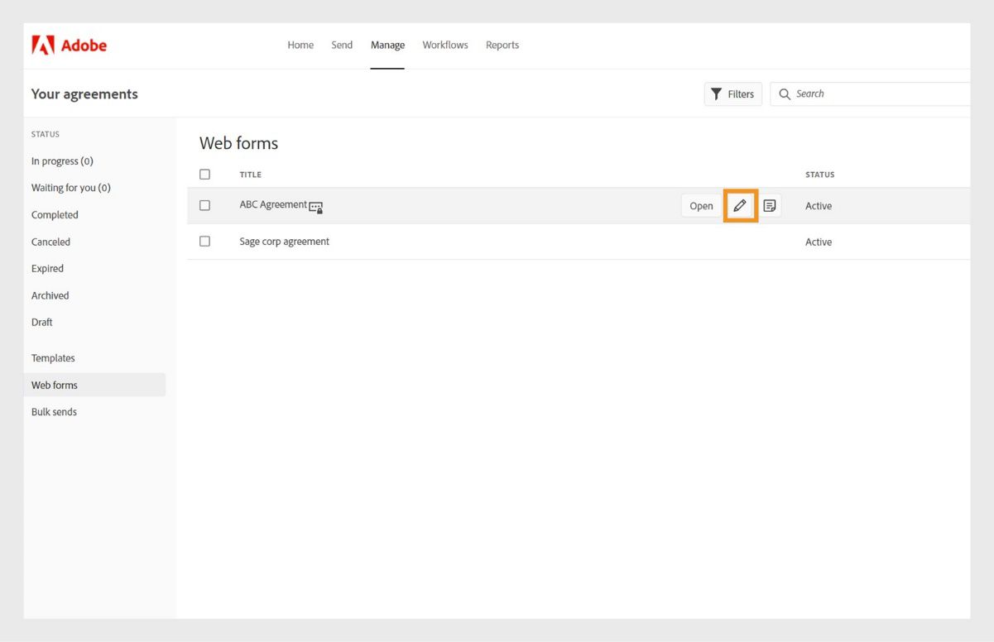Open the Reports section
Screen dimensions: 994x642
click(x=502, y=45)
